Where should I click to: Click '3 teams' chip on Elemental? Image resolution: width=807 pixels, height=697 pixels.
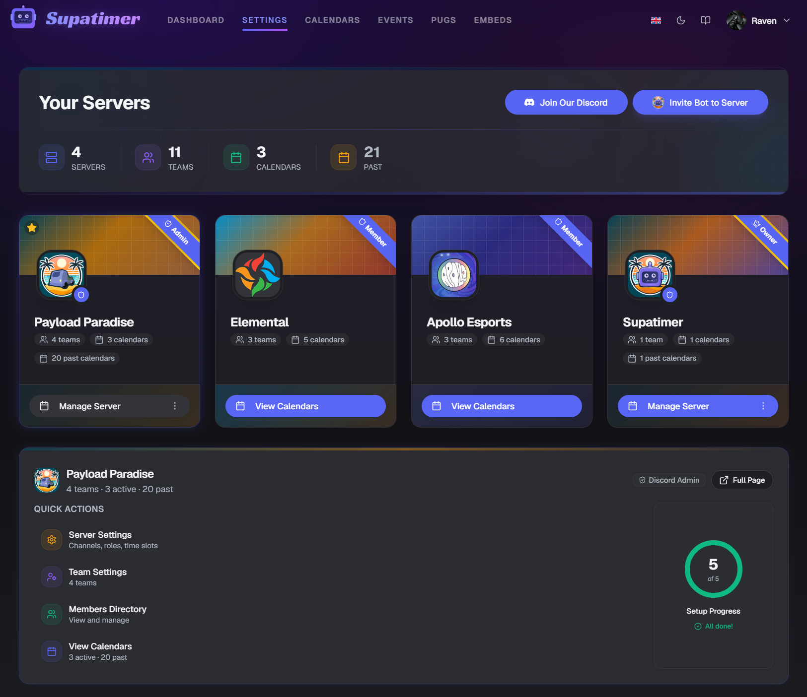coord(256,340)
